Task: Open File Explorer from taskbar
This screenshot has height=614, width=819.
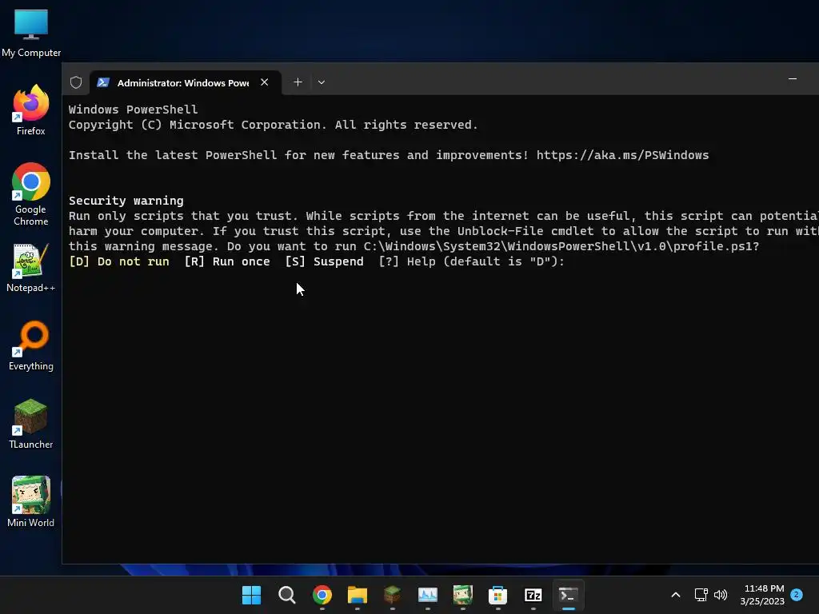Action: [358, 595]
